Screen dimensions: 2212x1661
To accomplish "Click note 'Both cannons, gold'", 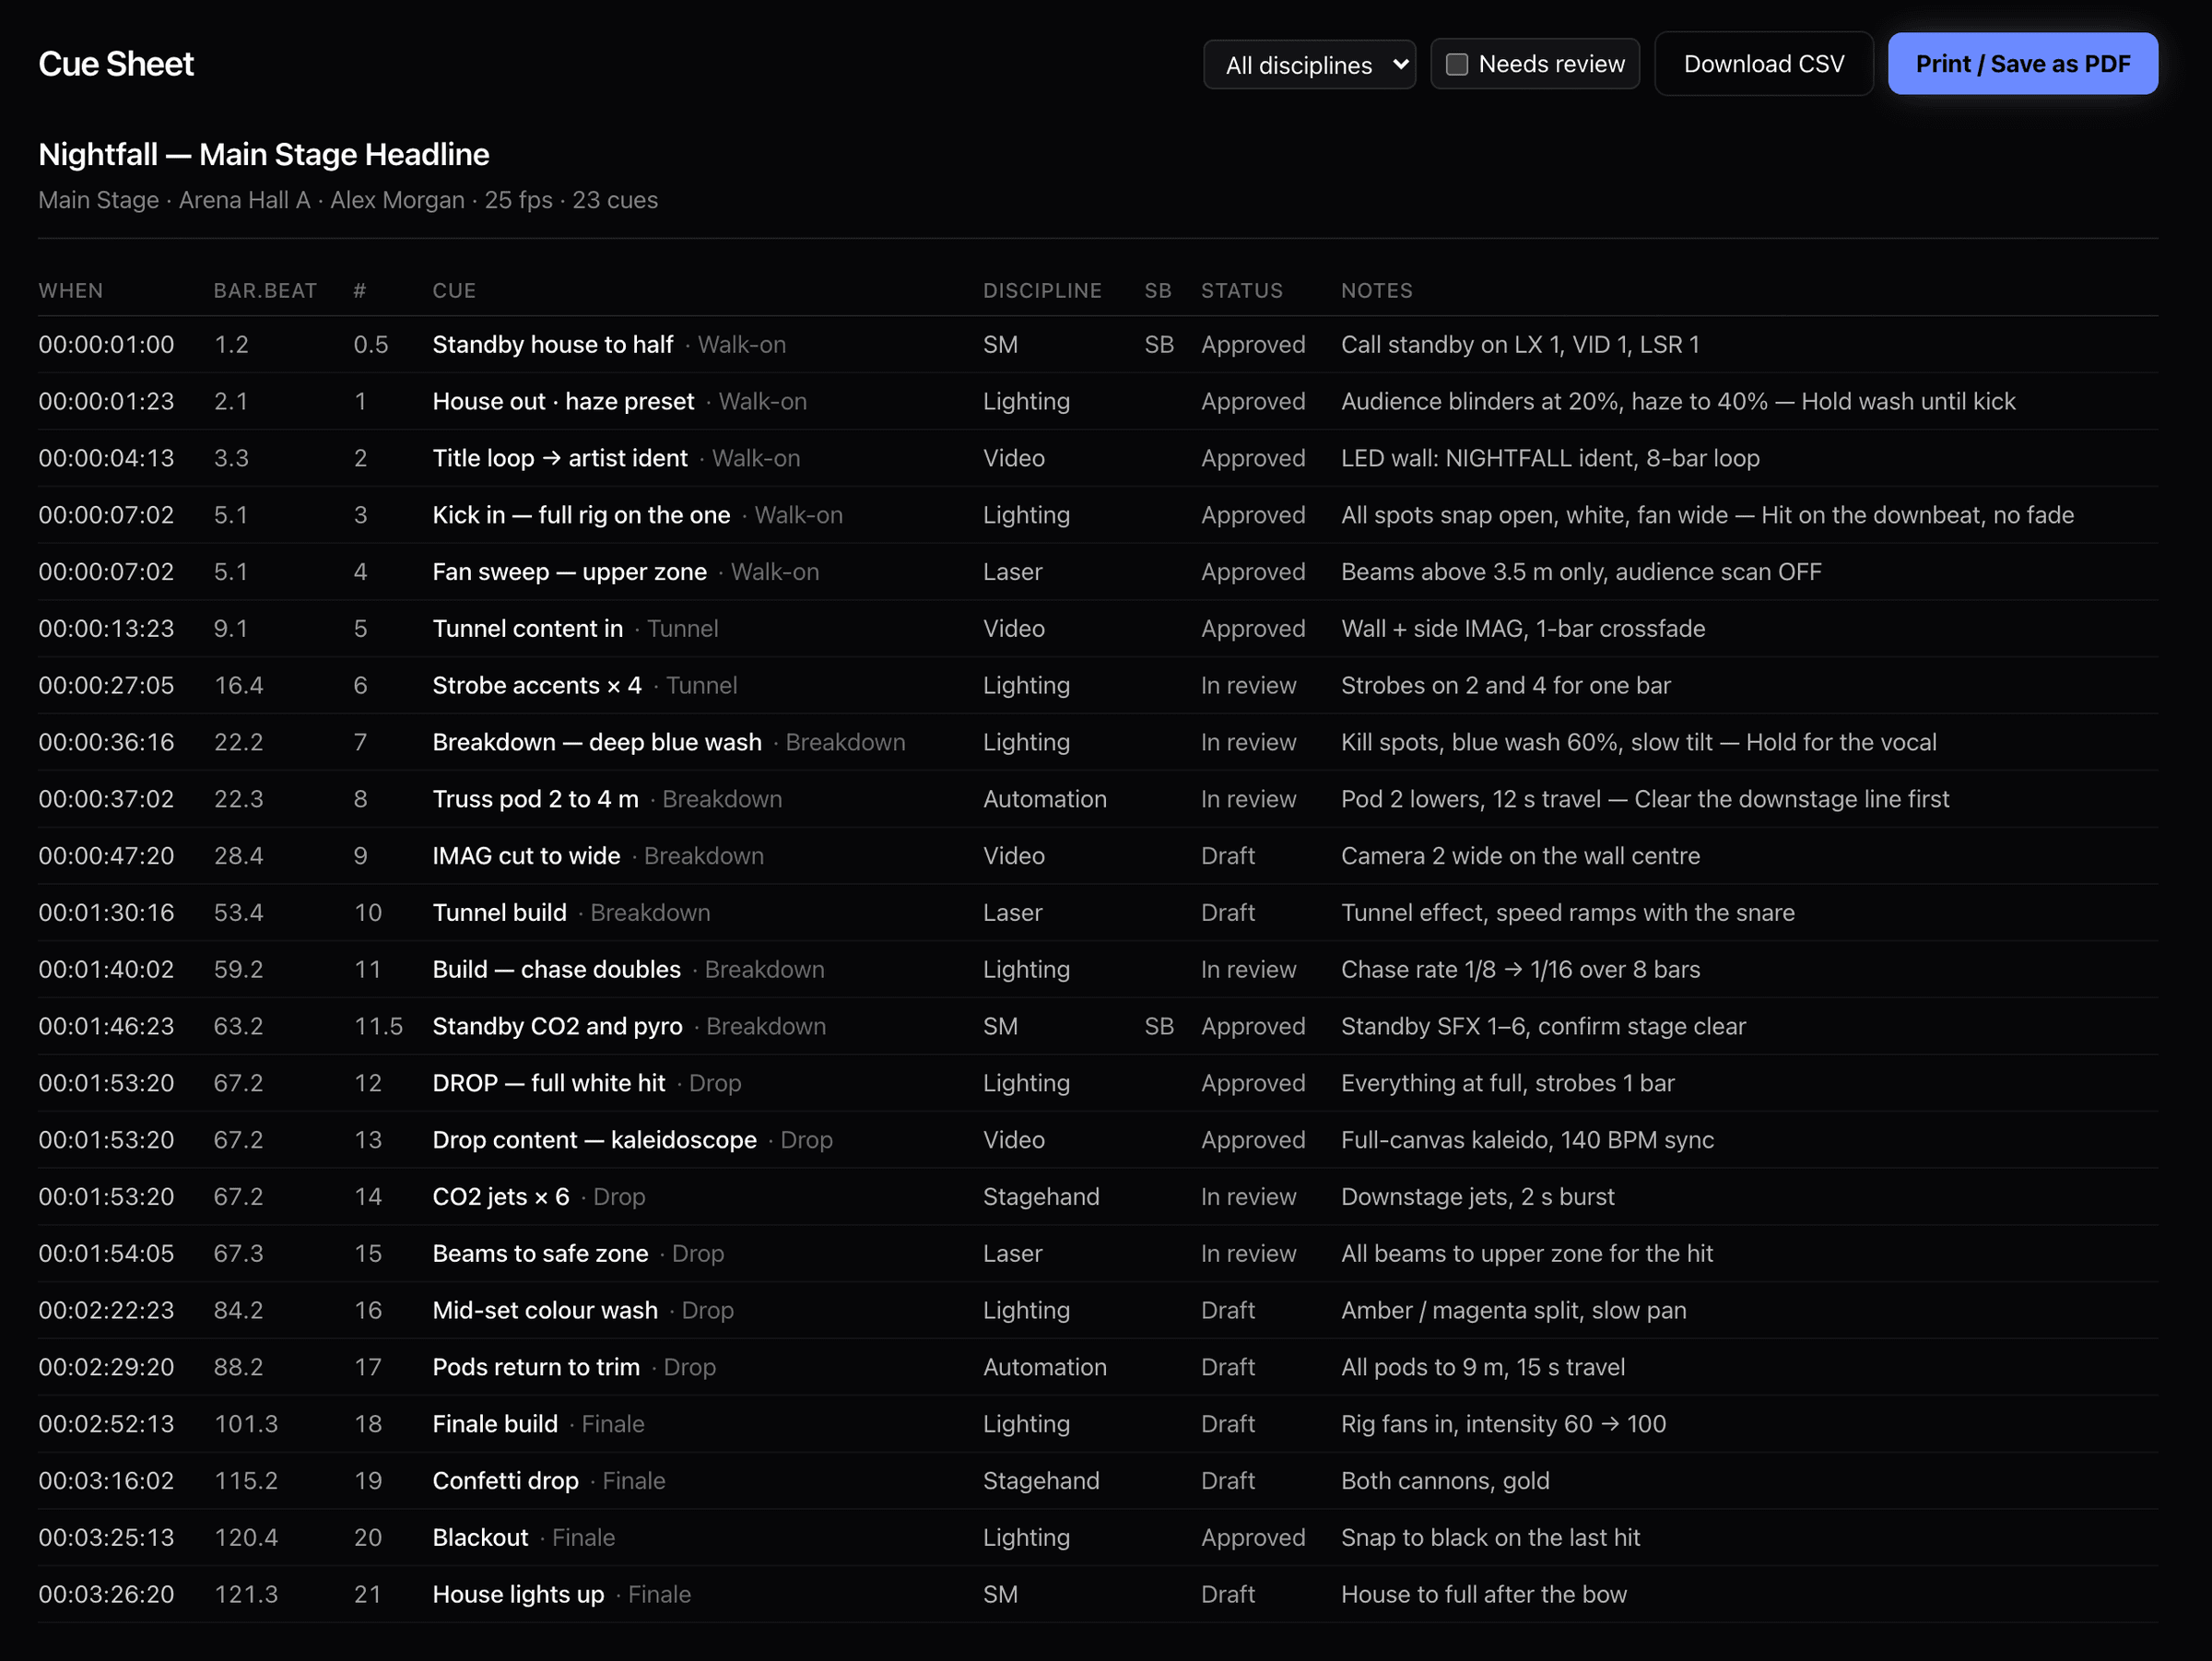I will pos(1445,1481).
